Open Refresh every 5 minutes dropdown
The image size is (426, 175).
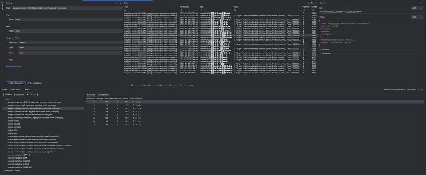393,90
